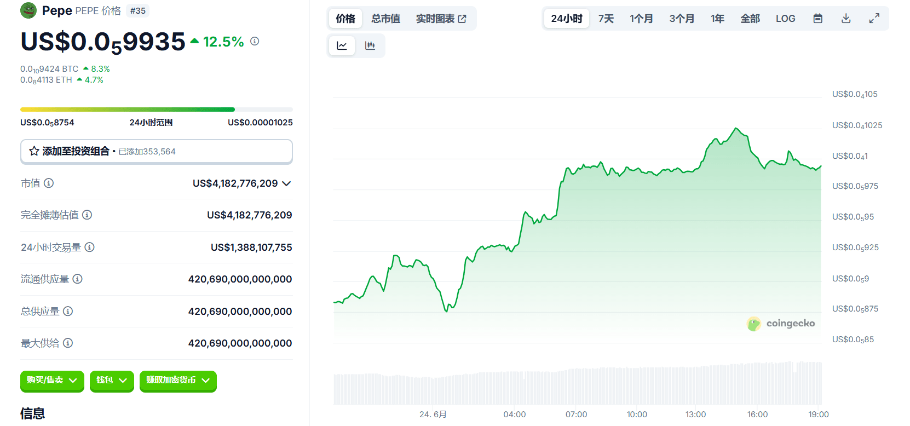Show info tooltip for 完全摊薄估值
Image resolution: width=910 pixels, height=426 pixels.
coord(87,215)
